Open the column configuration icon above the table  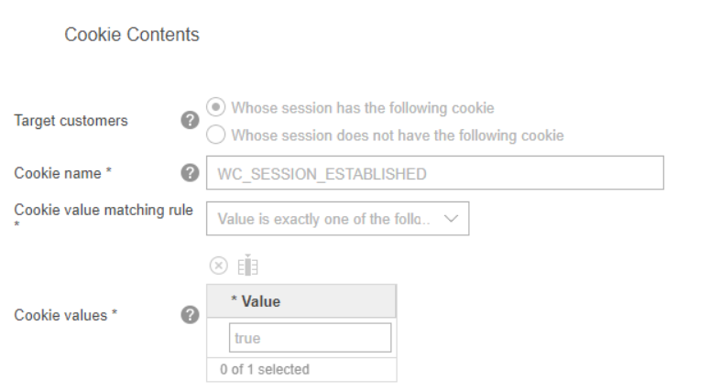point(247,266)
